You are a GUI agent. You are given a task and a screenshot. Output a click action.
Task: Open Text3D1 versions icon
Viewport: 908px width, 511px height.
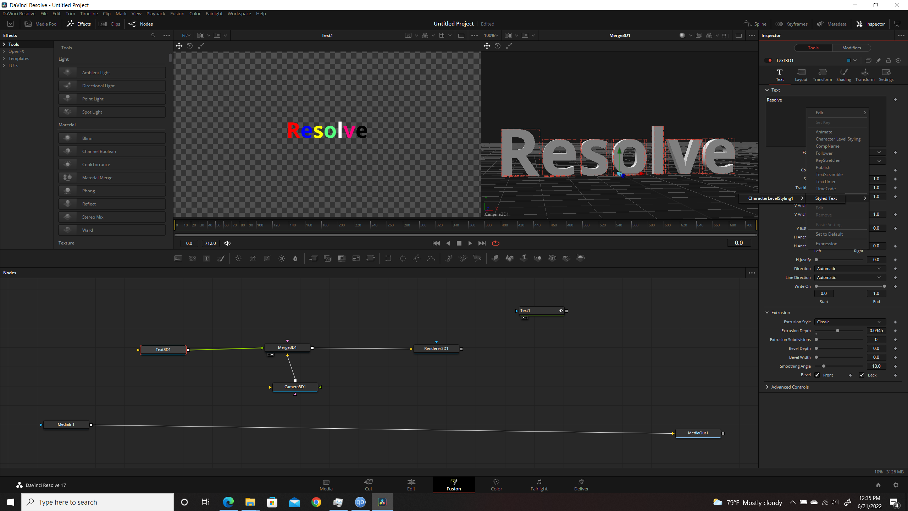coord(868,61)
